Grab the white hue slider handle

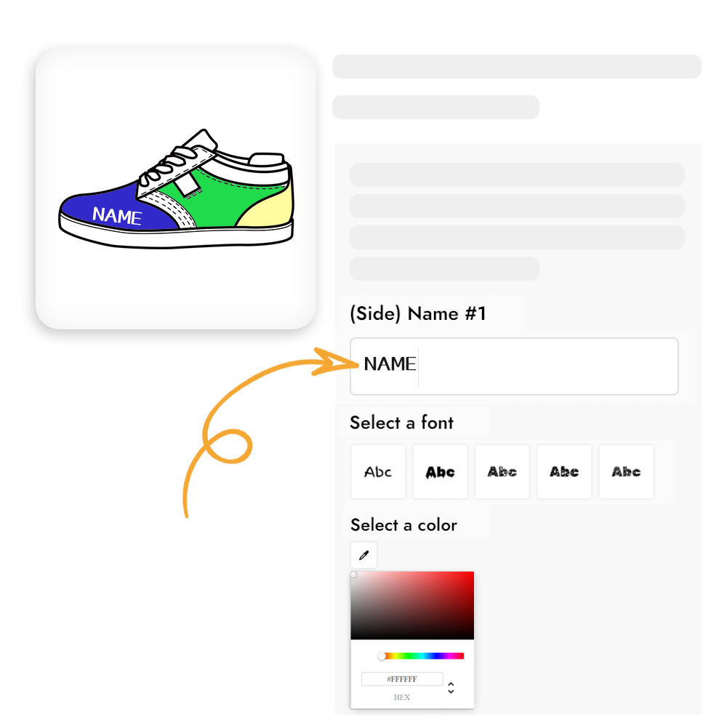pos(382,656)
